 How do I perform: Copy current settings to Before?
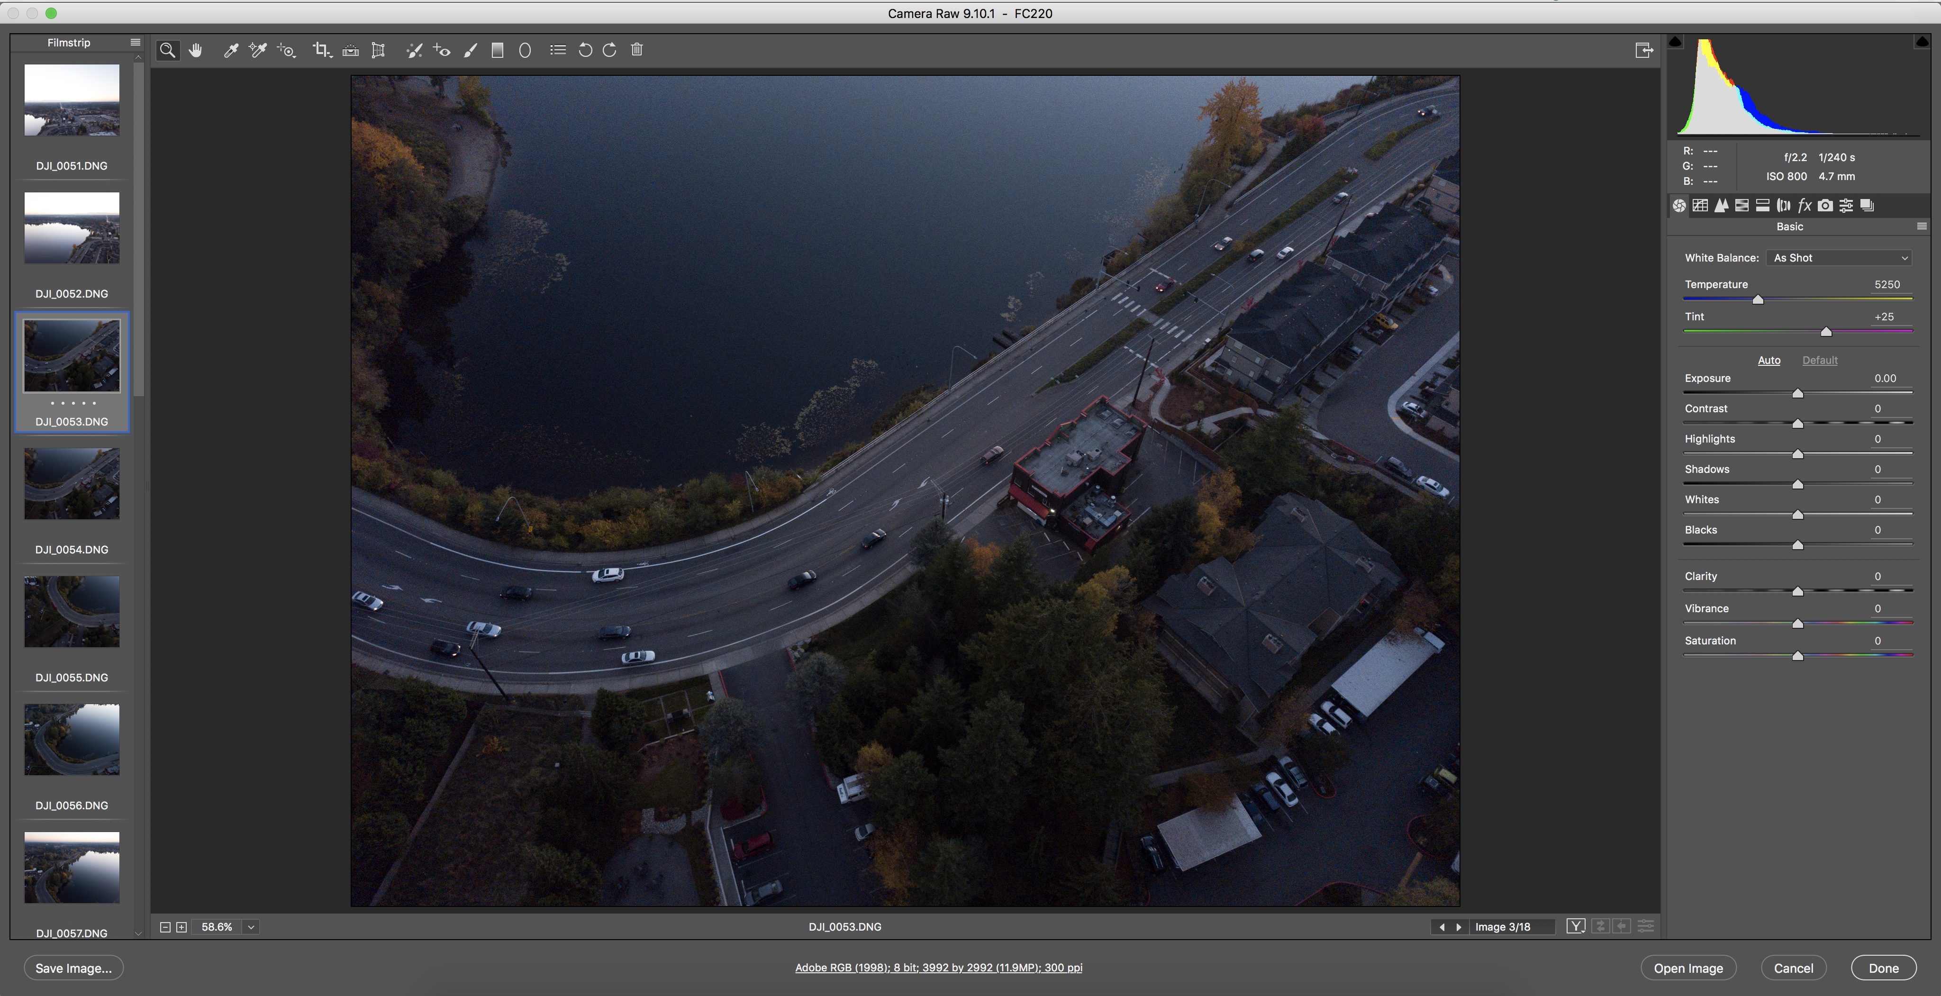(x=1622, y=926)
